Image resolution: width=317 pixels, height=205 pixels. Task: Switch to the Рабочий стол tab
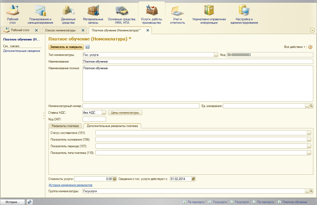[x=20, y=30]
